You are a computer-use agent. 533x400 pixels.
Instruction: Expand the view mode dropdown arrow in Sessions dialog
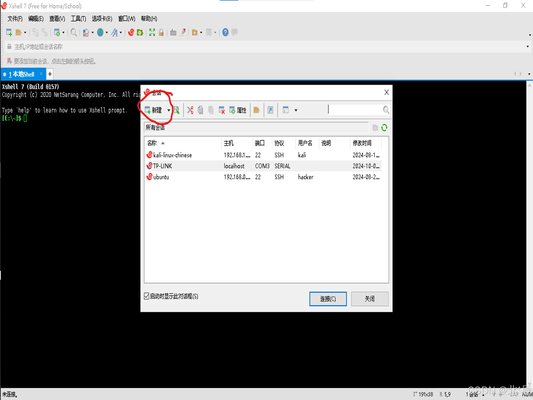[x=296, y=110]
